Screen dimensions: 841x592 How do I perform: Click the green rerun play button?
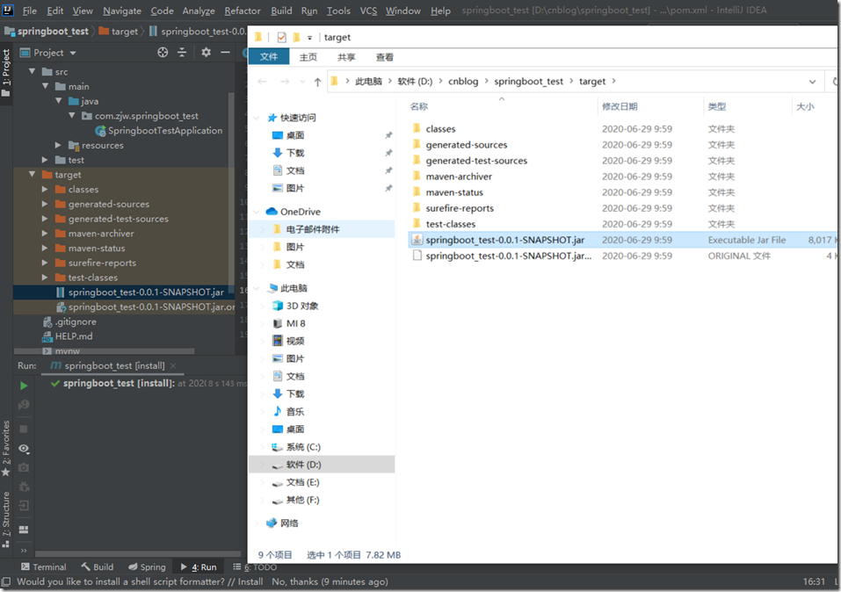[24, 386]
